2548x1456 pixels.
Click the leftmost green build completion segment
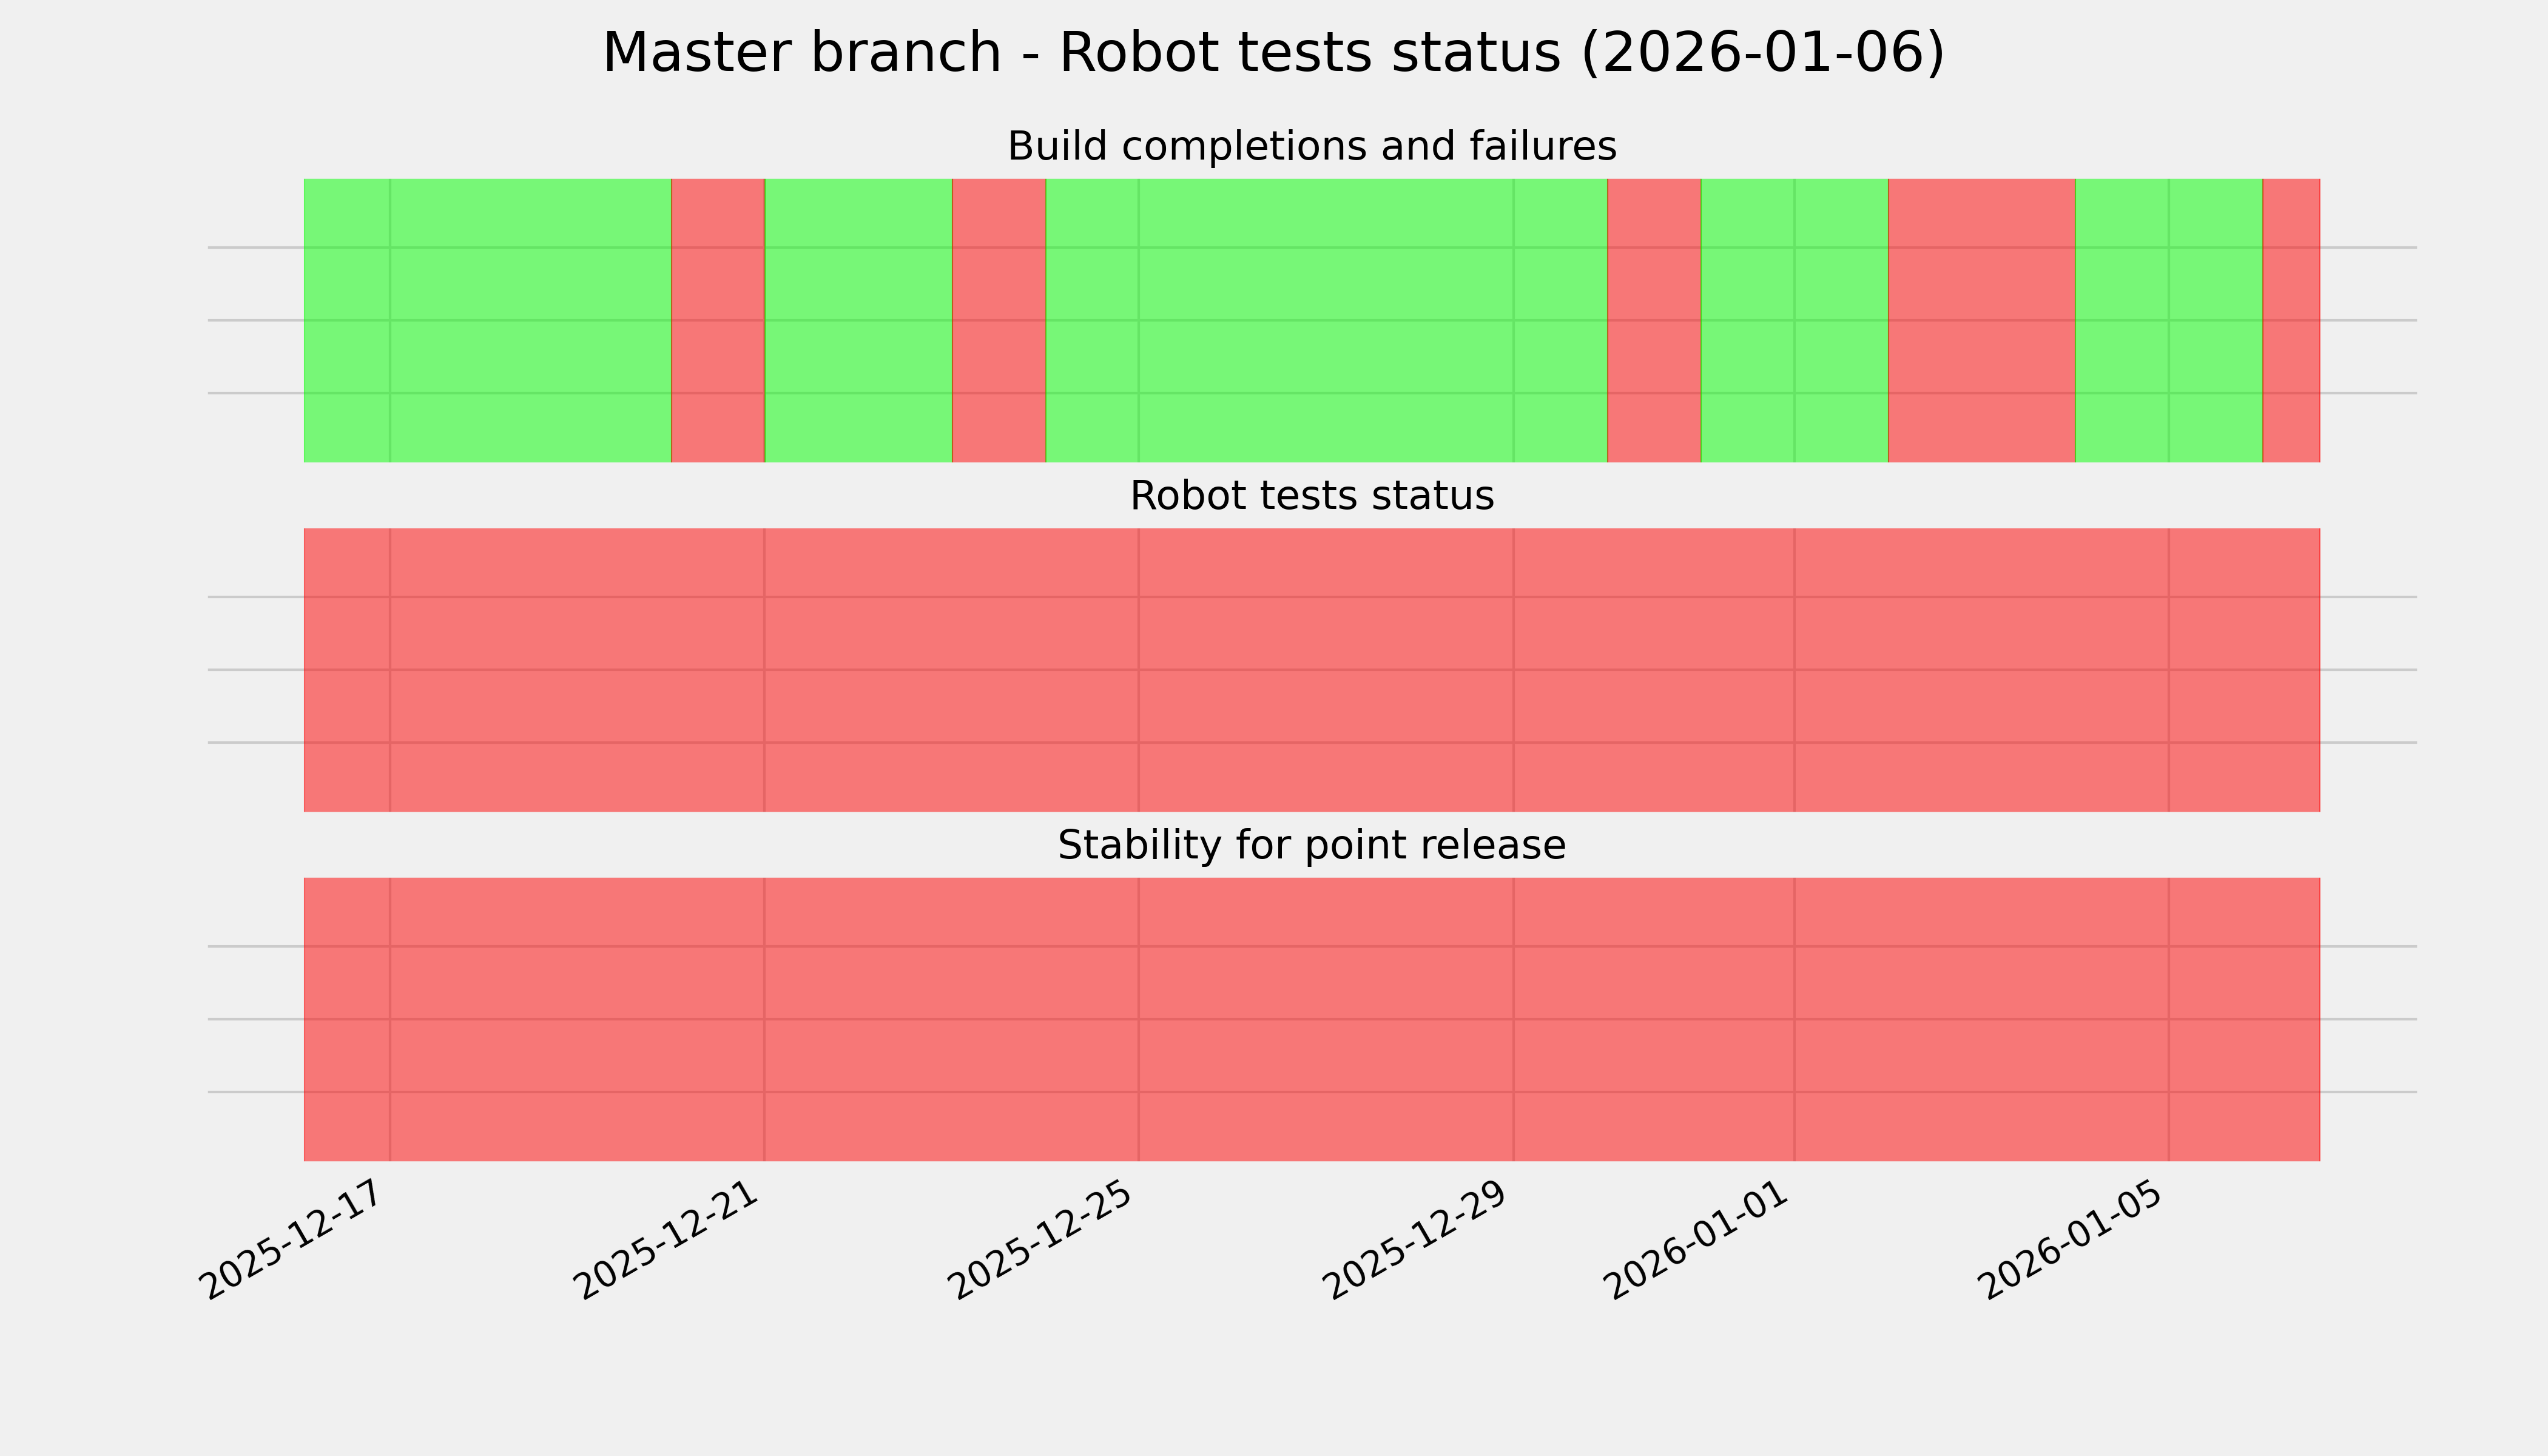(487, 320)
